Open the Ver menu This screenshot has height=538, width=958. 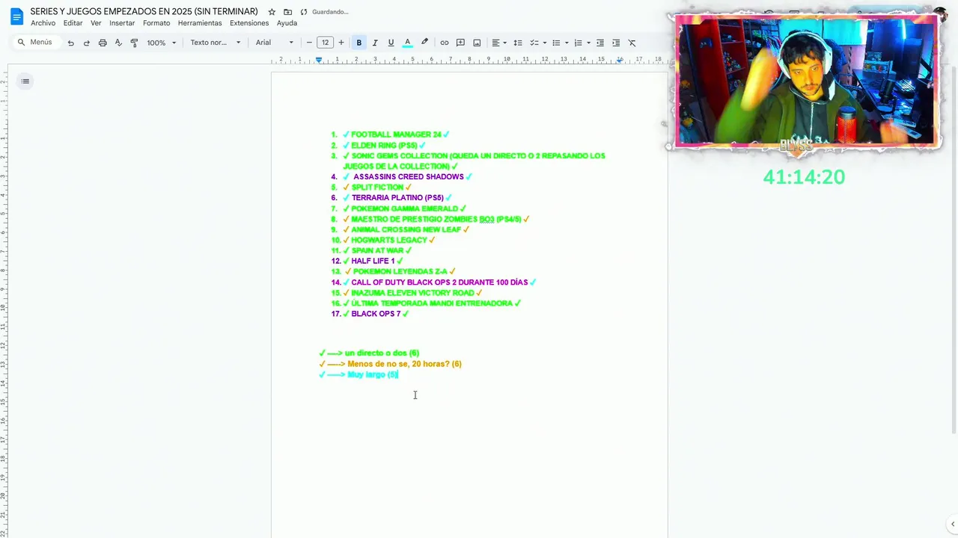point(96,23)
